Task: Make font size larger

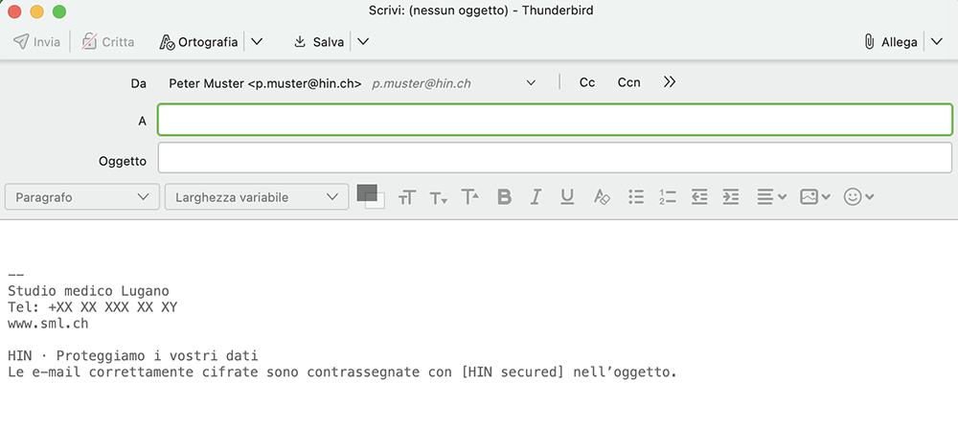Action: pos(469,196)
